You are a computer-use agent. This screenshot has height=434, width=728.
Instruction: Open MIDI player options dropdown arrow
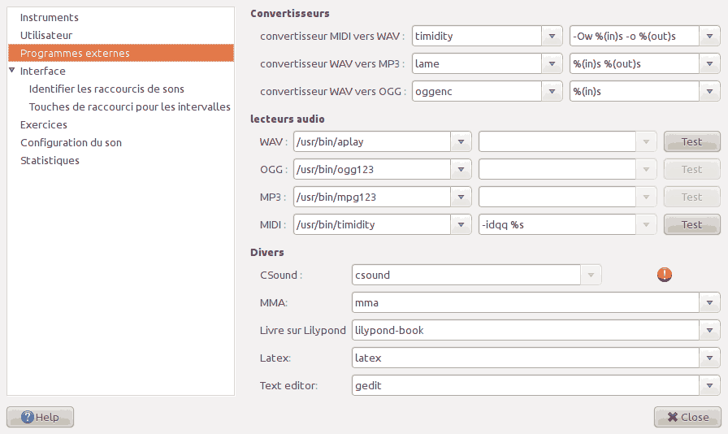(x=646, y=225)
